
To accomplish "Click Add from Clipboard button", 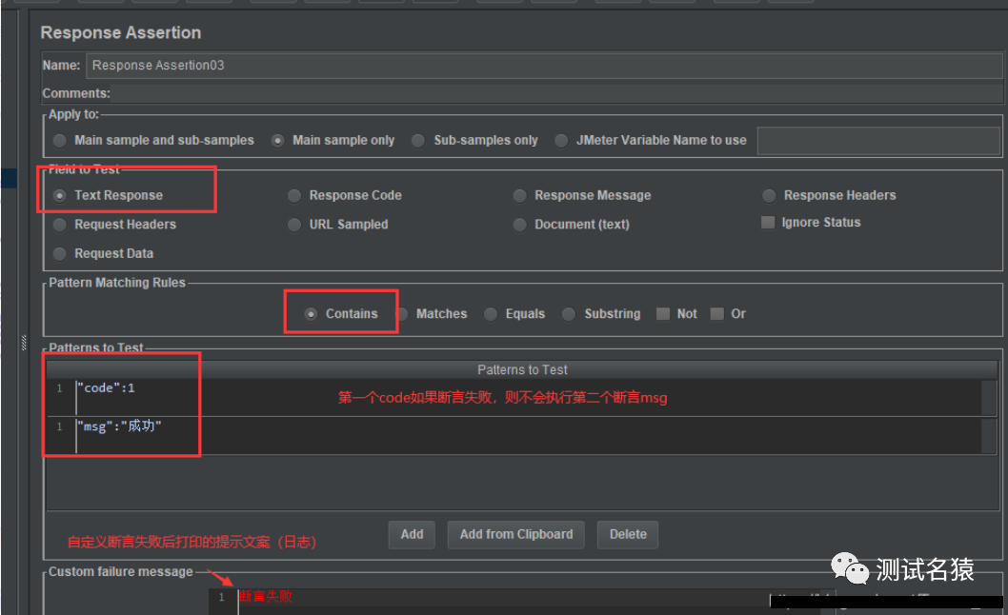I will tap(516, 535).
